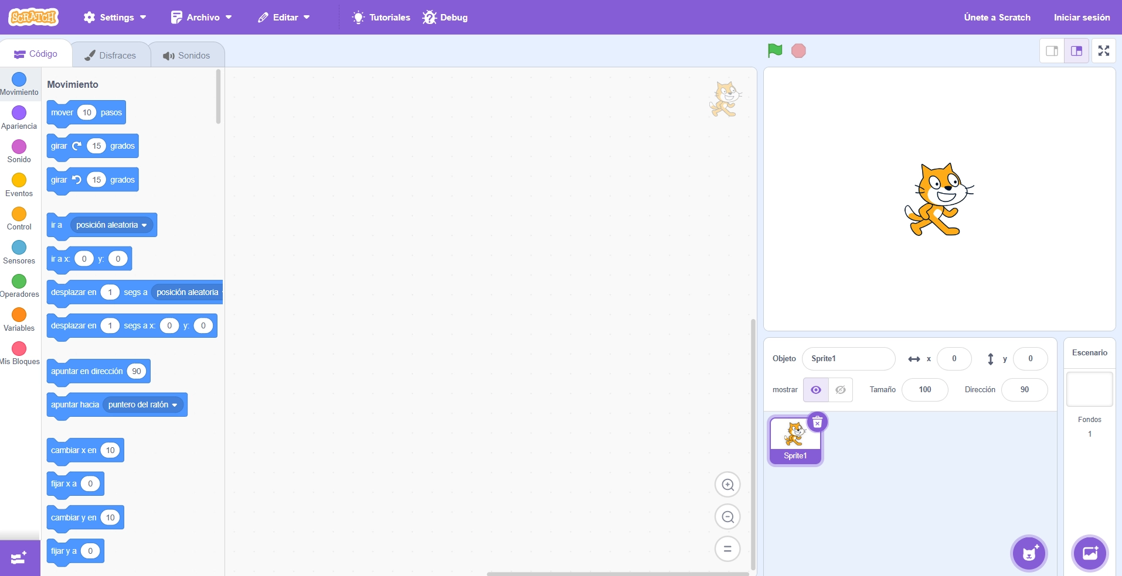Click the green flag to run
The width and height of the screenshot is (1122, 576).
(x=774, y=51)
